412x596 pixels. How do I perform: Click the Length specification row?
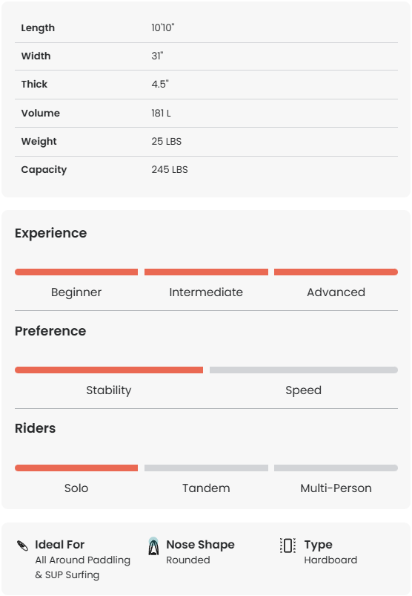tap(206, 28)
